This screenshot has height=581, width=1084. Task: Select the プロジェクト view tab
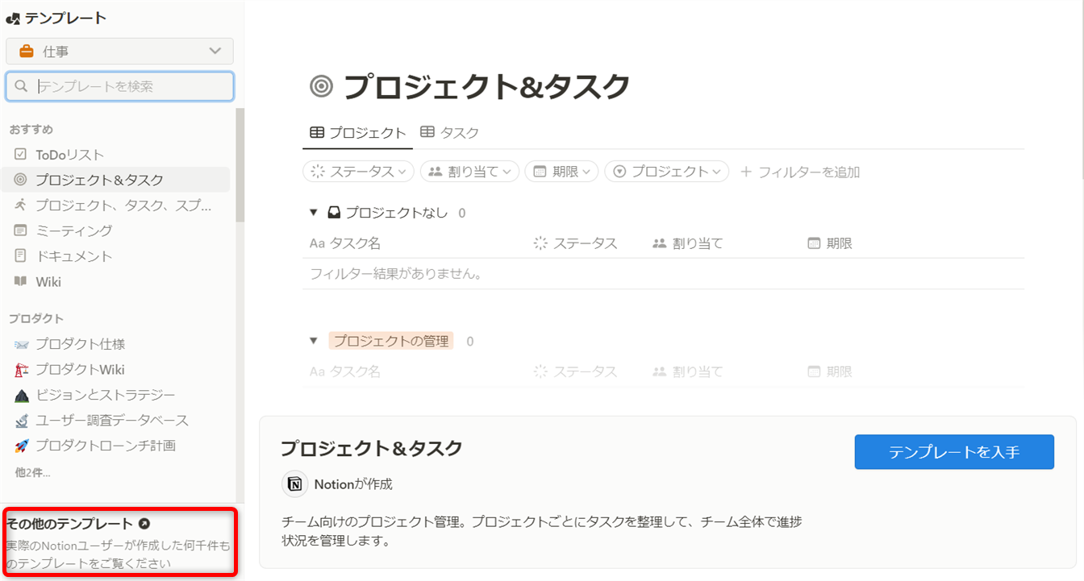pos(357,133)
